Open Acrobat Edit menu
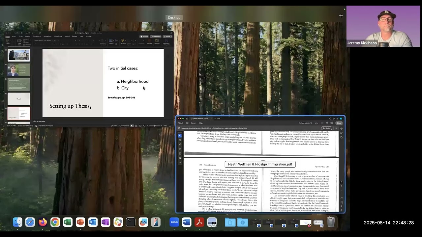 click(187, 123)
